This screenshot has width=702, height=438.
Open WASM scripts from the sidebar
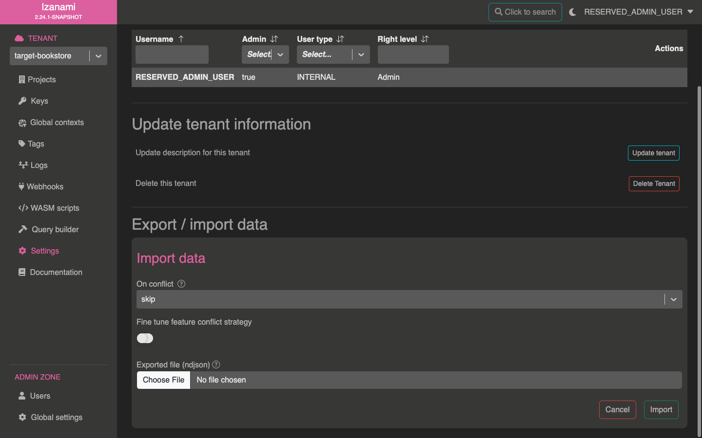click(49, 208)
